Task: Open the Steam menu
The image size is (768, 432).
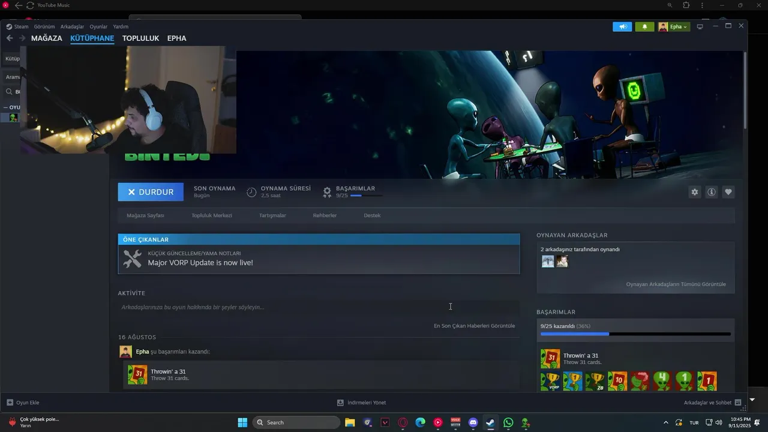Action: pos(17,26)
